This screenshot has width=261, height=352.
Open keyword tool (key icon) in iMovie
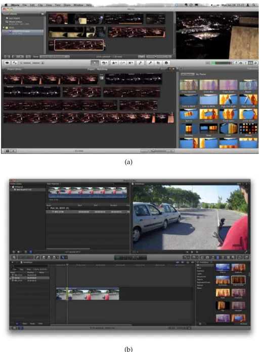click(140, 63)
